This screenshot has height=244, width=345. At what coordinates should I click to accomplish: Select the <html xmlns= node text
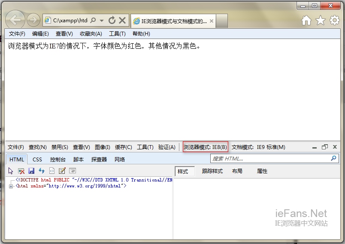tap(71, 186)
